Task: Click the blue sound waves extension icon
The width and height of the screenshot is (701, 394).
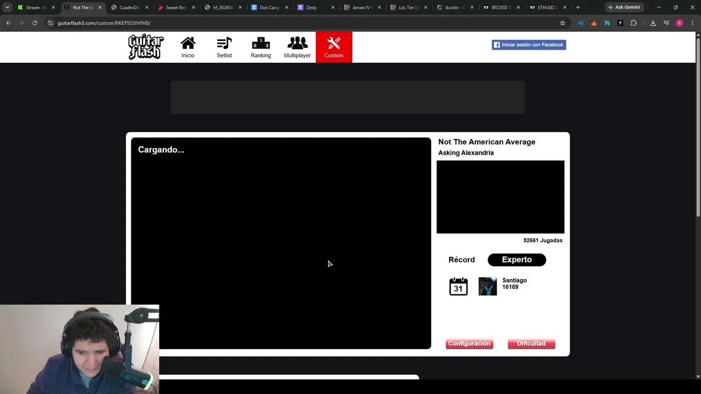Action: (x=581, y=23)
